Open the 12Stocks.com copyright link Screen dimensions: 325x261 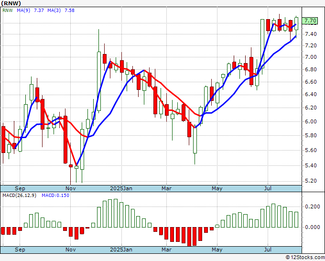[305, 258]
